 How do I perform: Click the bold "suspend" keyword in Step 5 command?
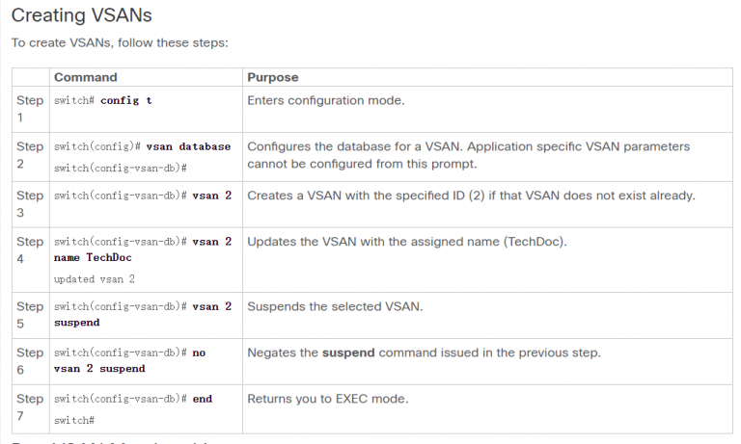[x=77, y=323]
